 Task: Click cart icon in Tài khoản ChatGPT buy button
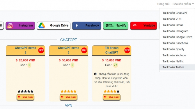(x=105, y=97)
